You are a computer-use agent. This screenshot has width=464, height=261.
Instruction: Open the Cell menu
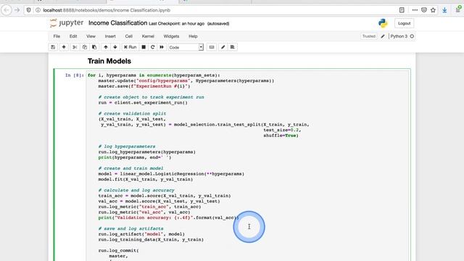tap(129, 36)
